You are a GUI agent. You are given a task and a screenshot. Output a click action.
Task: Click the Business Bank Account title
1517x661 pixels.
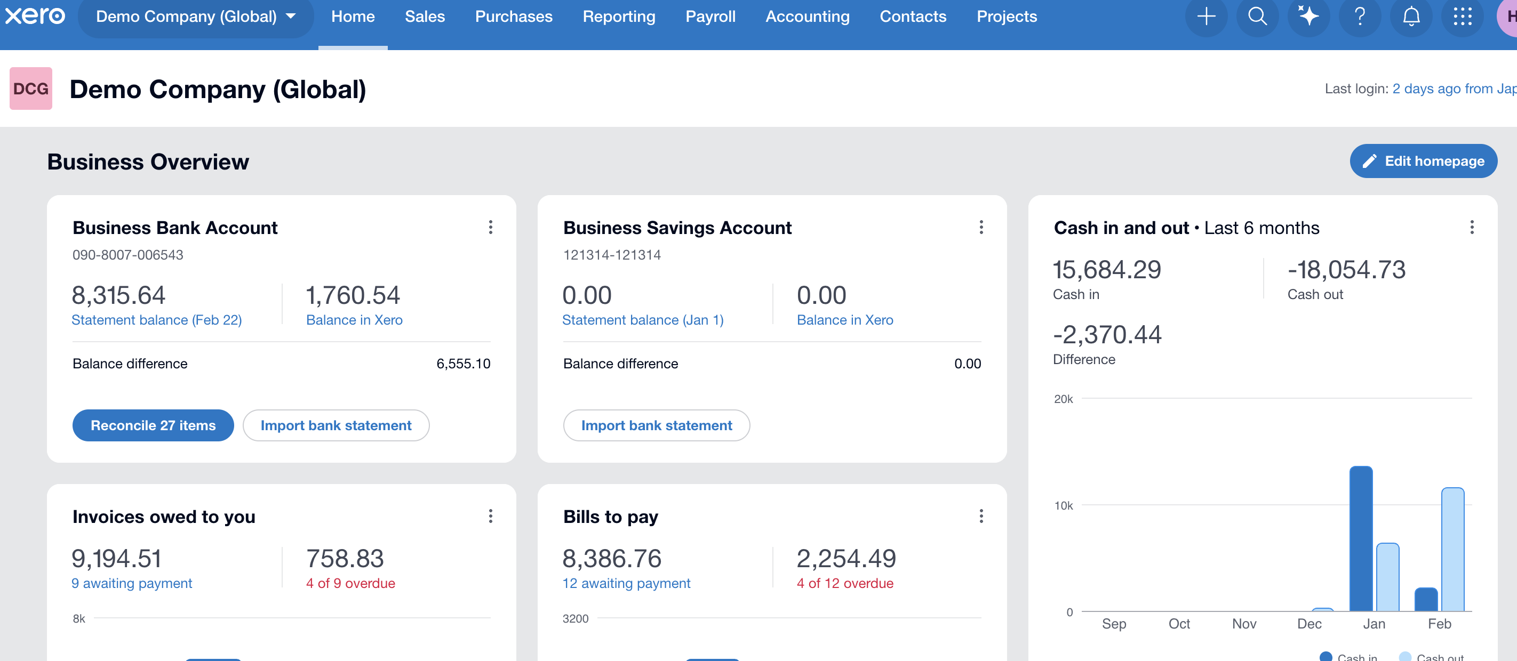tap(175, 227)
